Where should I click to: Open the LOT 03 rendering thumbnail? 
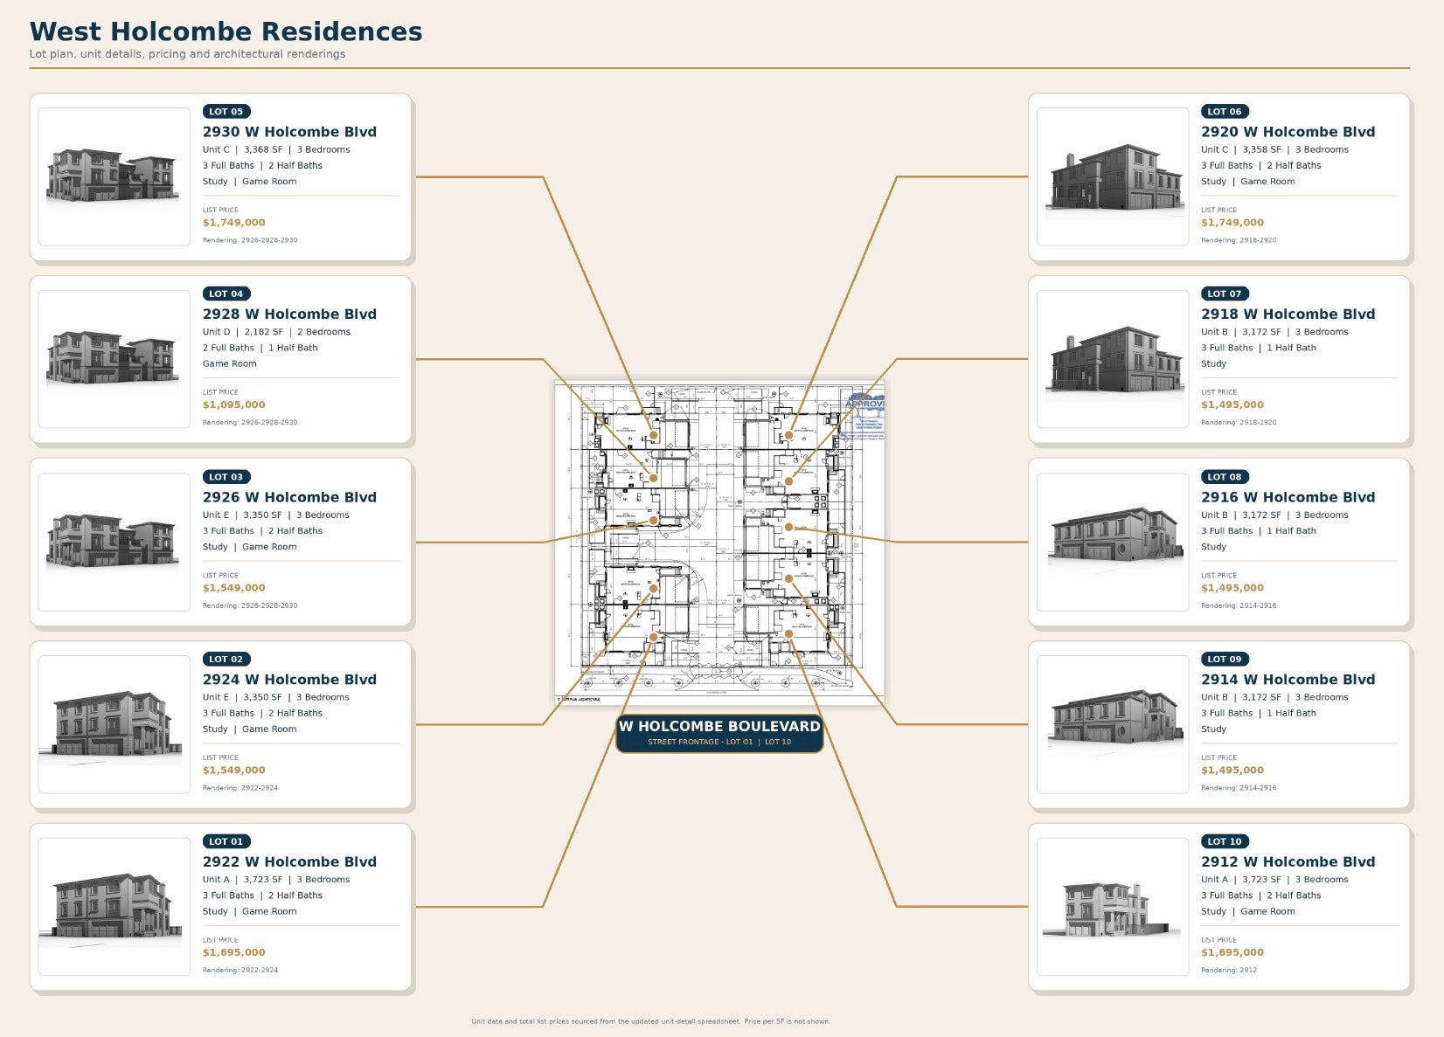point(115,542)
